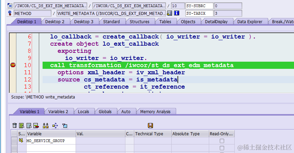Click the line number field showing 10

[x=178, y=6]
